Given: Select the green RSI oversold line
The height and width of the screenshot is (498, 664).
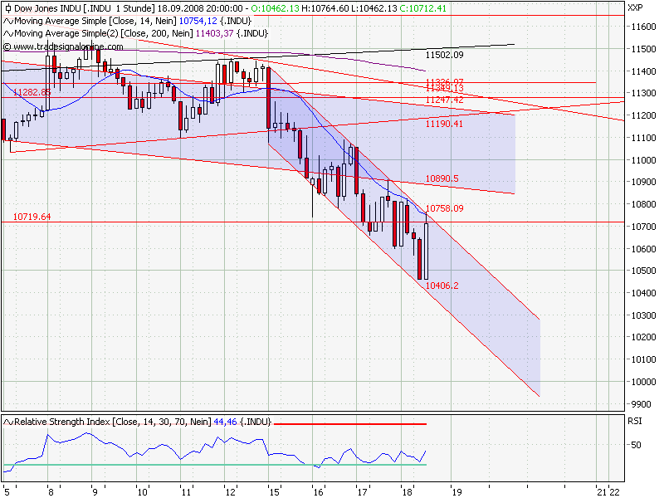Looking at the screenshot, I should point(215,465).
